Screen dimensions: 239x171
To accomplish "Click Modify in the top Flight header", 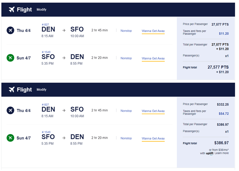I will point(41,10).
